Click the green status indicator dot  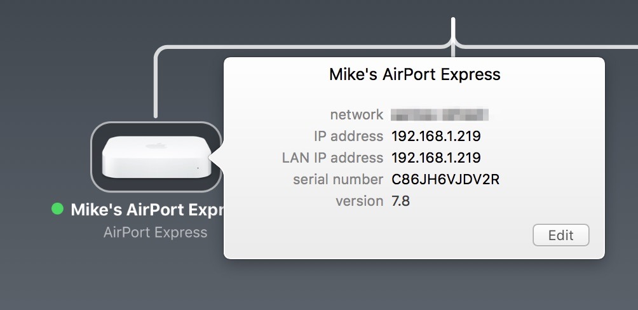(x=58, y=209)
